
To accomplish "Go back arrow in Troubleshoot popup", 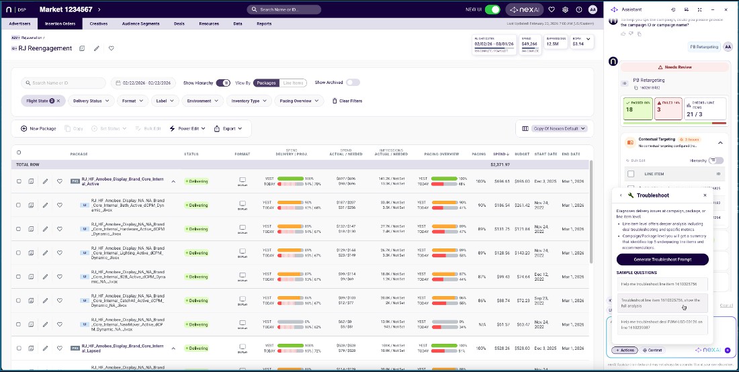I will click(621, 195).
